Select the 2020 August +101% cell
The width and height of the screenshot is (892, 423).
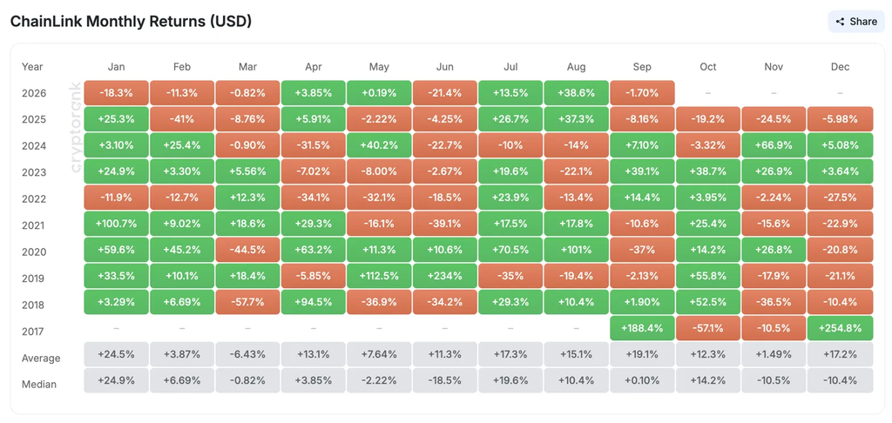[577, 250]
